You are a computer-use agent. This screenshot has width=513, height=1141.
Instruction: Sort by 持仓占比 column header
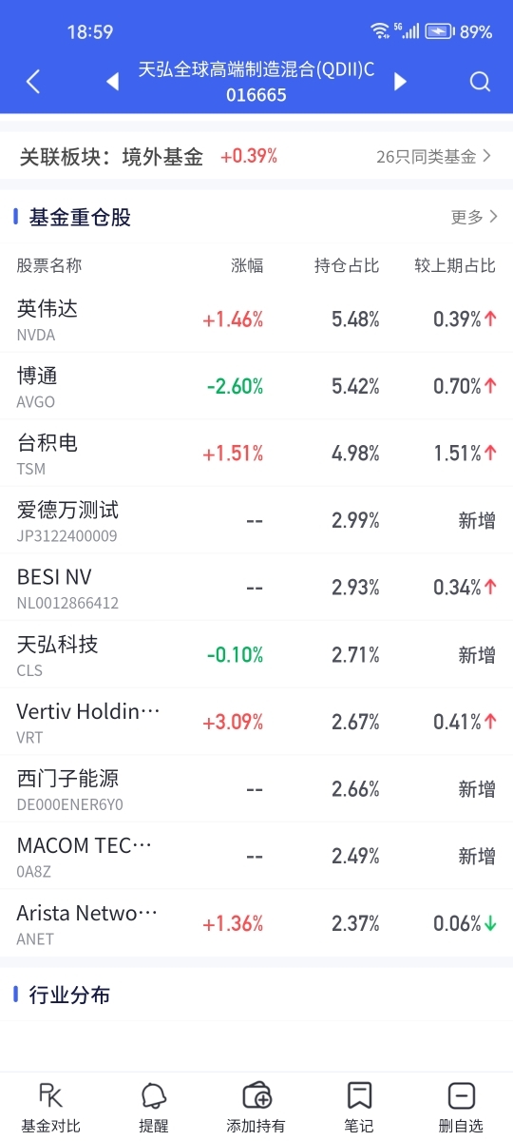click(x=347, y=265)
